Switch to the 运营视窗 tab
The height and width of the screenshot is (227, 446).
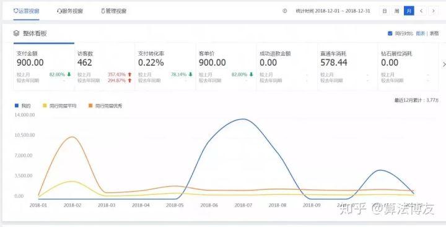pos(27,11)
